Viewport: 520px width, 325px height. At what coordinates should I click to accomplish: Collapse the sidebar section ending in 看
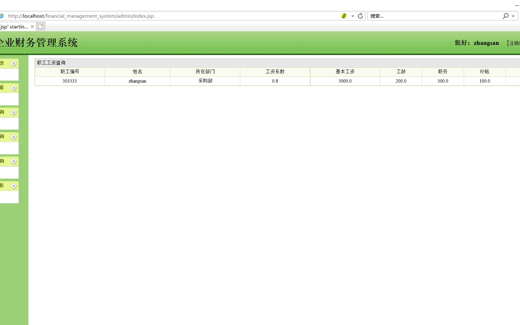click(x=14, y=88)
